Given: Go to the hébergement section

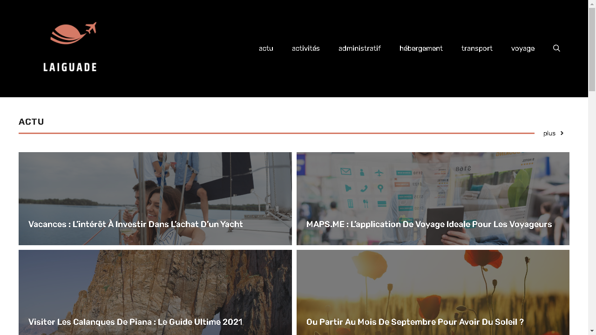Looking at the screenshot, I should 421,48.
